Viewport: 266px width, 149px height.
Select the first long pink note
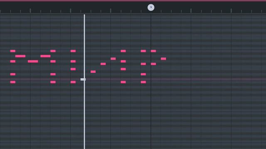(20, 56)
